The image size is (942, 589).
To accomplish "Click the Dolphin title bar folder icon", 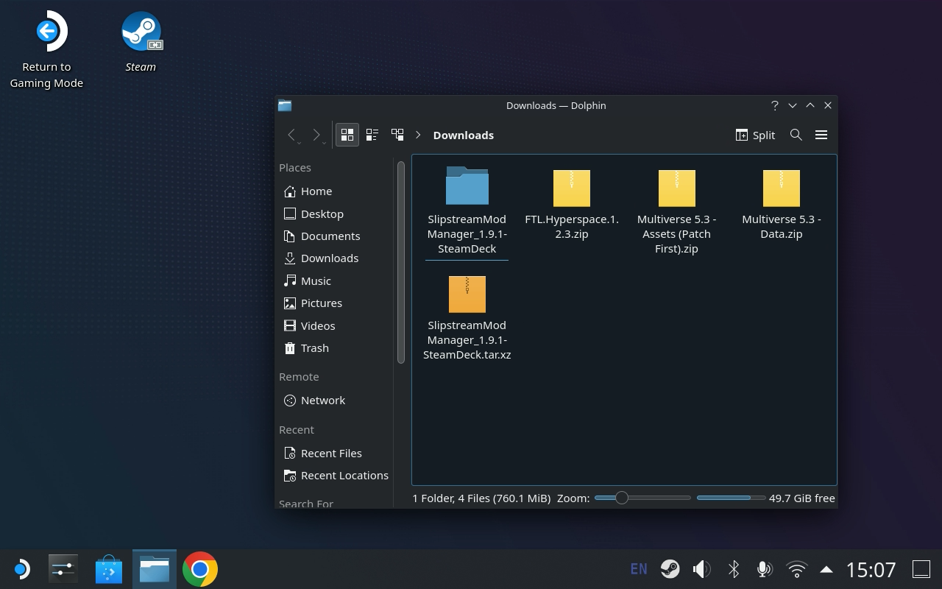I will (x=285, y=105).
